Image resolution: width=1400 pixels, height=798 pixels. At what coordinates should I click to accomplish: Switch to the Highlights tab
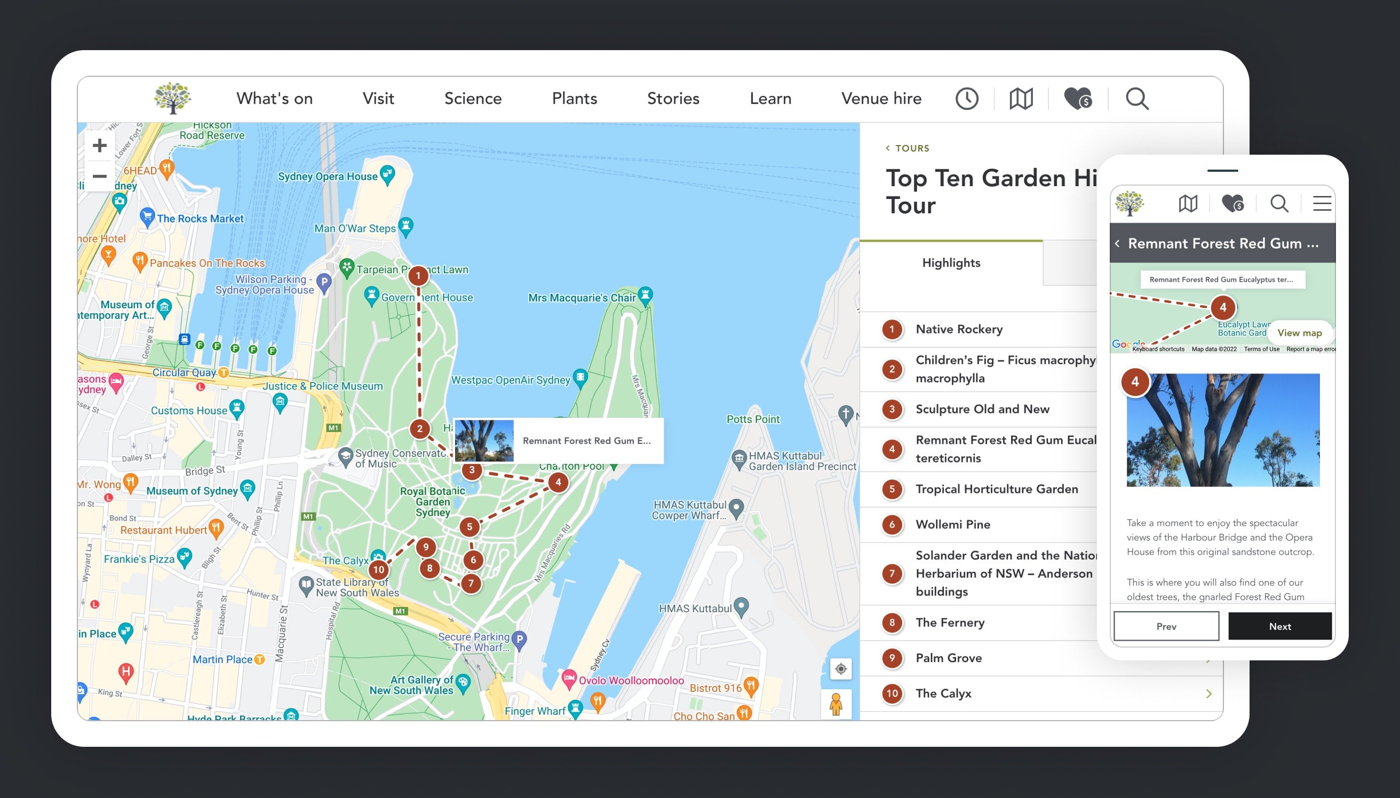[951, 262]
